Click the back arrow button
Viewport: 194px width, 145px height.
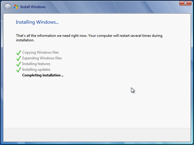click(x=8, y=7)
